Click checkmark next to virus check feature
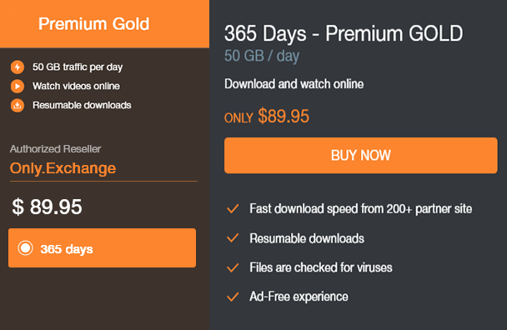The image size is (507, 330). pyautogui.click(x=233, y=267)
